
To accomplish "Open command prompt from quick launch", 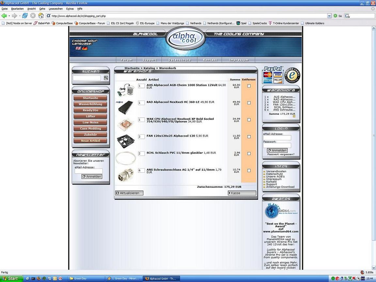I will (33, 278).
